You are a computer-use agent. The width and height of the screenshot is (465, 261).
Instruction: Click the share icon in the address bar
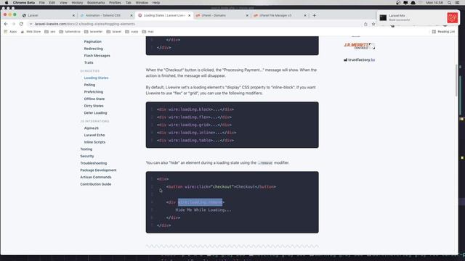point(365,24)
